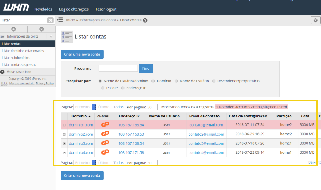The width and height of the screenshot is (321, 190).
Task: Click the Listar contas page icon
Action: tap(67, 37)
